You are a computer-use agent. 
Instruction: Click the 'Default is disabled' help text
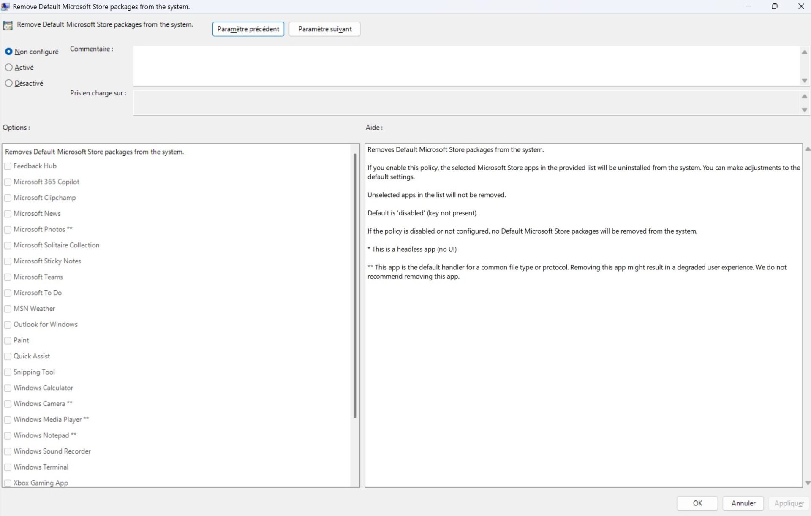(x=422, y=213)
